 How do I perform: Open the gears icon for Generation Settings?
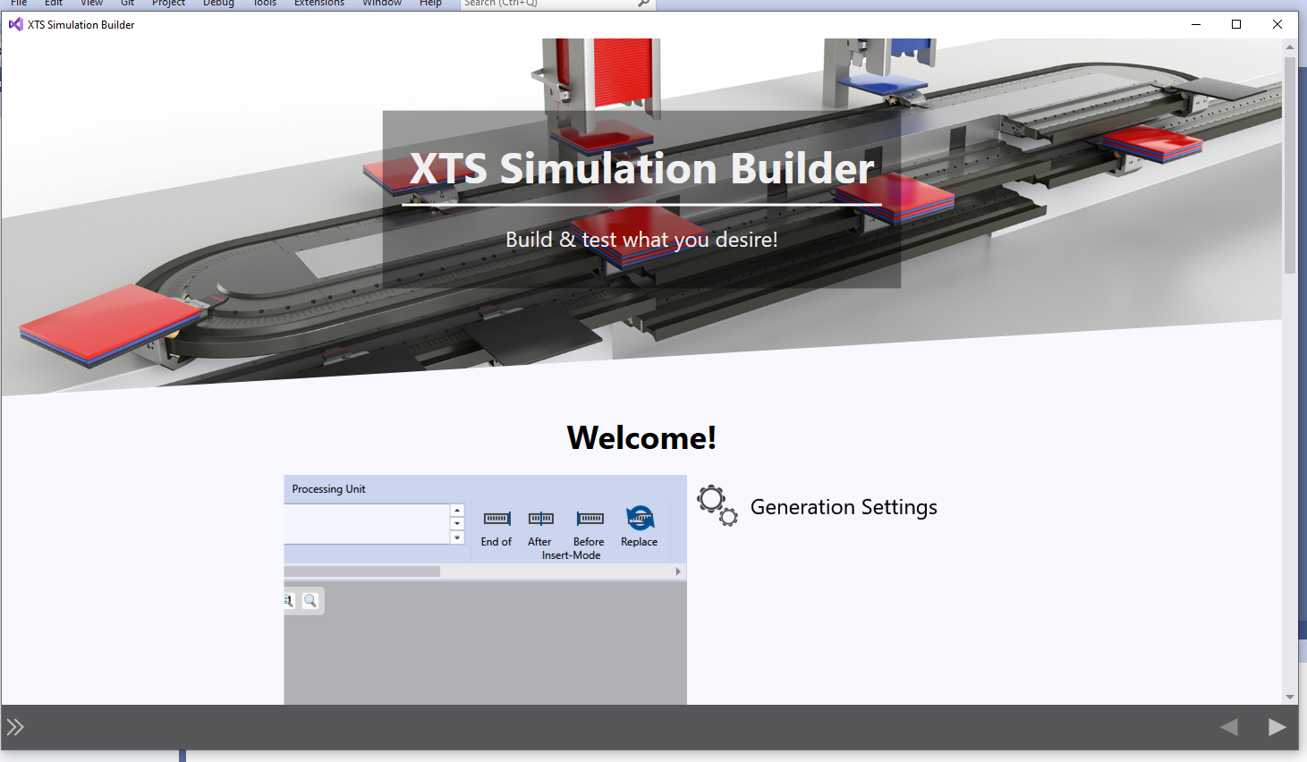coord(717,506)
